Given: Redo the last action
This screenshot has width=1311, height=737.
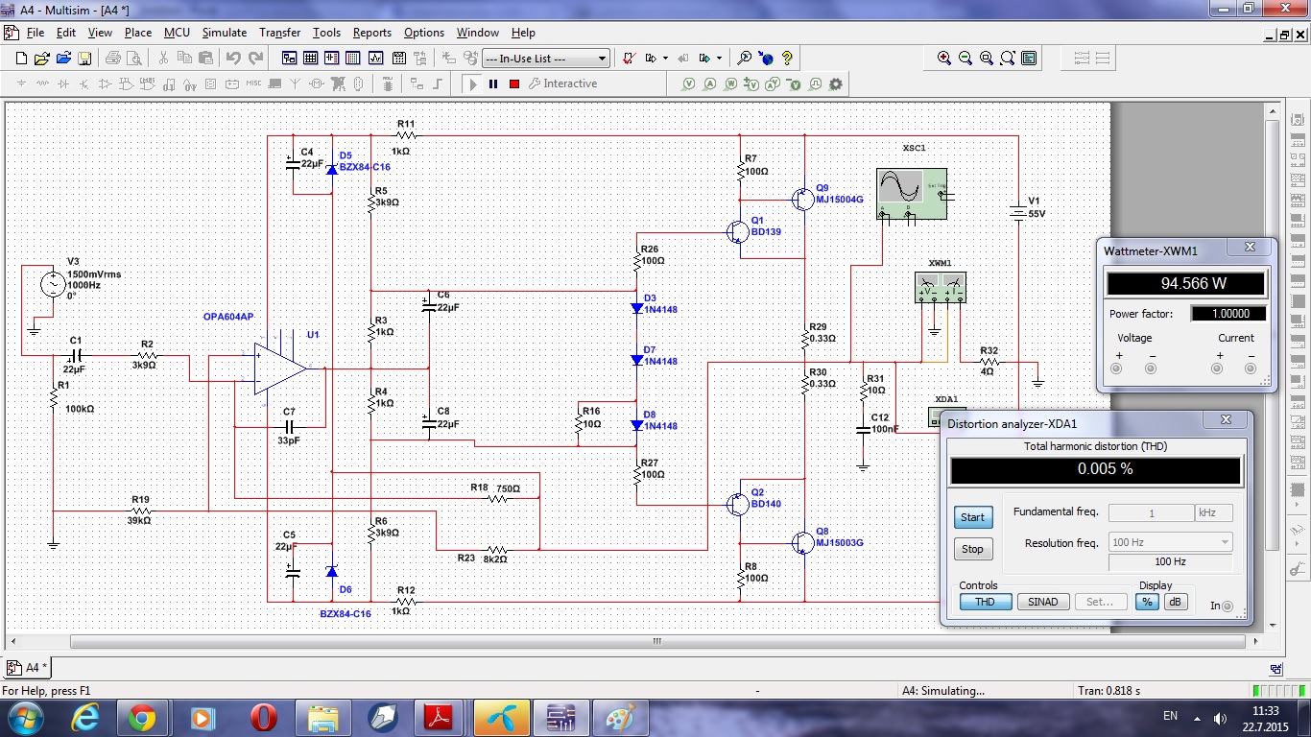Looking at the screenshot, I should 255,59.
